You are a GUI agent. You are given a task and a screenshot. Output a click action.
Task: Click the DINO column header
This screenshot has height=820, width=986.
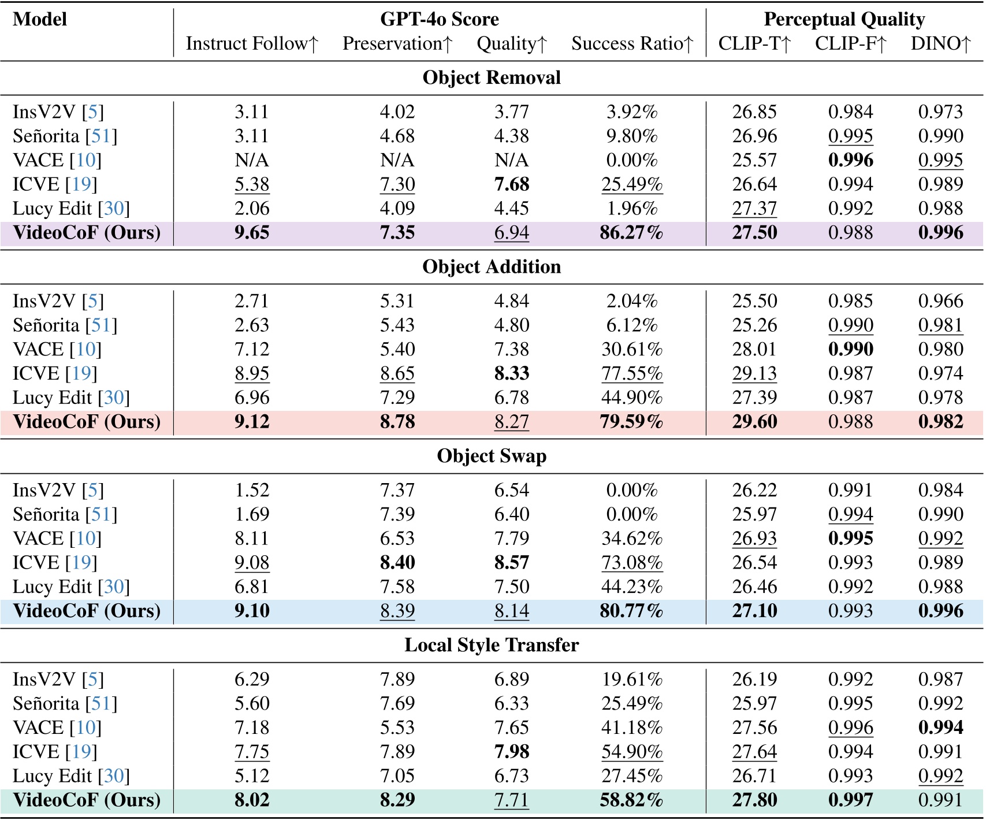(940, 44)
